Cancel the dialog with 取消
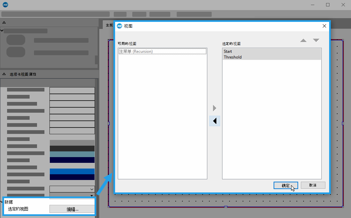This screenshot has height=218, width=351. pos(313,185)
